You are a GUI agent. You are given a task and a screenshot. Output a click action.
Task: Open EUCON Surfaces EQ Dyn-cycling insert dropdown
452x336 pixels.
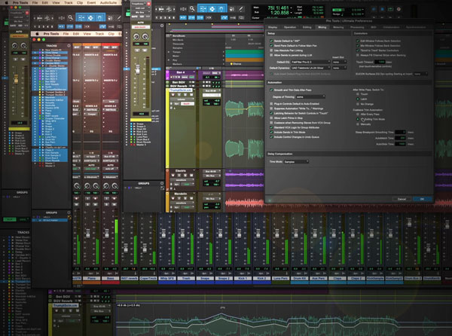(420, 74)
